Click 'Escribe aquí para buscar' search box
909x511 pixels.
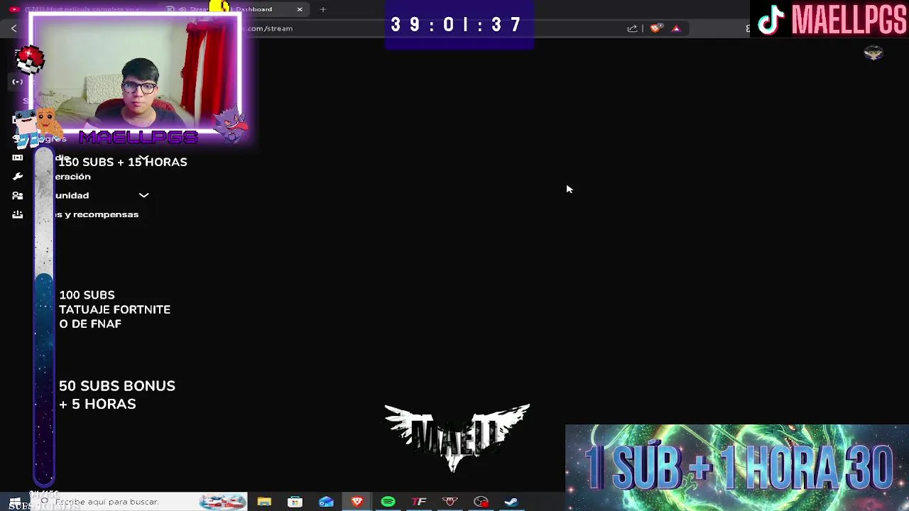[138, 502]
